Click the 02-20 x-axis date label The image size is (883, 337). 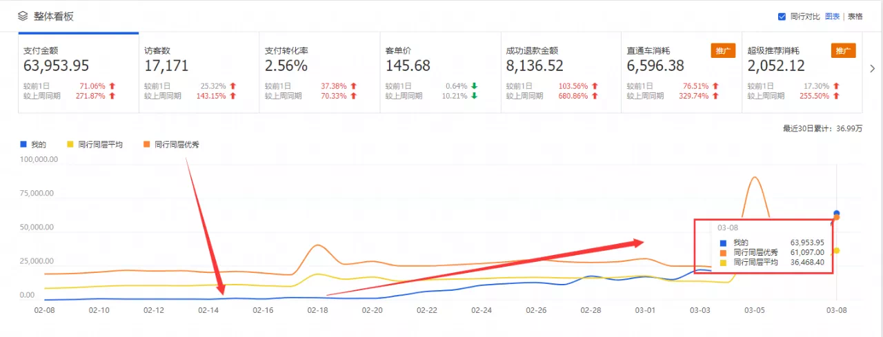[372, 311]
